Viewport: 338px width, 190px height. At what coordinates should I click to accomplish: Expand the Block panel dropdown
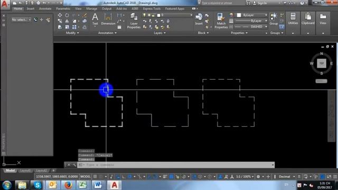[x=203, y=33]
